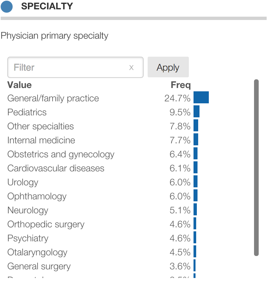Select Orthopedic surgery value
The width and height of the screenshot is (268, 306).
click(46, 224)
